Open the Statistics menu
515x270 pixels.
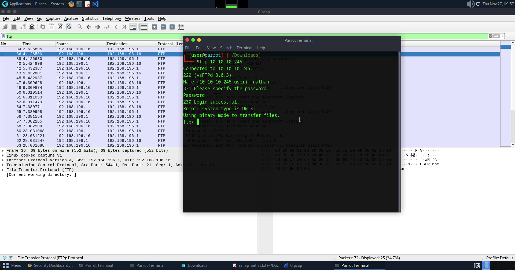pos(90,18)
